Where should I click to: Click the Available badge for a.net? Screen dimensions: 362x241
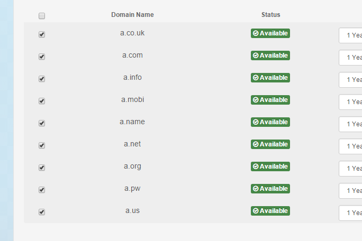point(270,144)
